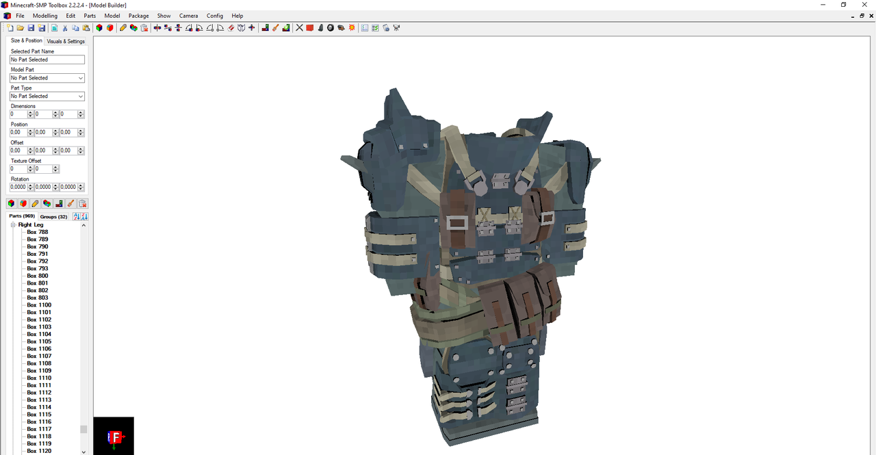The width and height of the screenshot is (876, 455).
Task: Switch to Visuals & Settings tab
Action: coord(66,41)
